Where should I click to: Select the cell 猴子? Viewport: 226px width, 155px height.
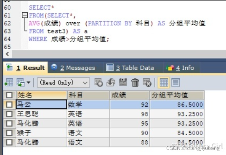coord(41,133)
